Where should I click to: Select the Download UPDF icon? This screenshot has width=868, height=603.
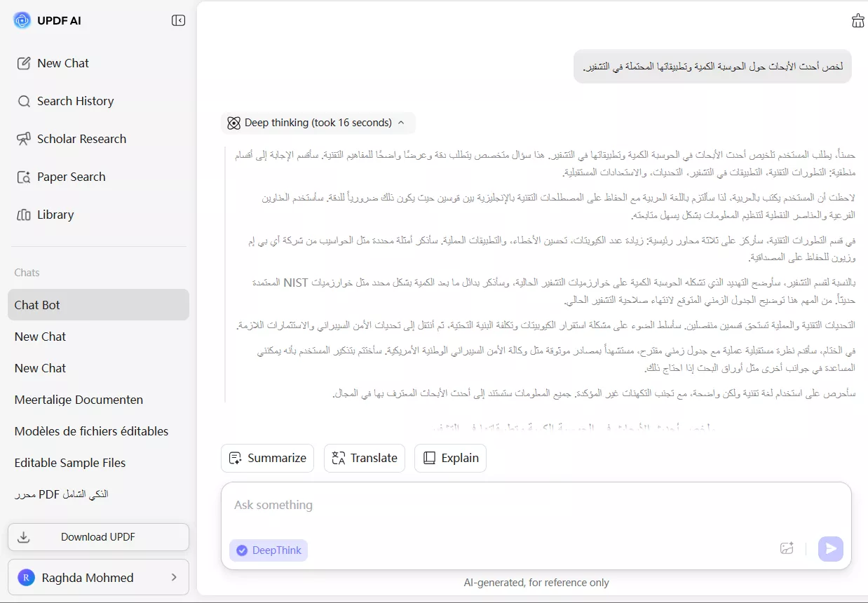tap(25, 536)
